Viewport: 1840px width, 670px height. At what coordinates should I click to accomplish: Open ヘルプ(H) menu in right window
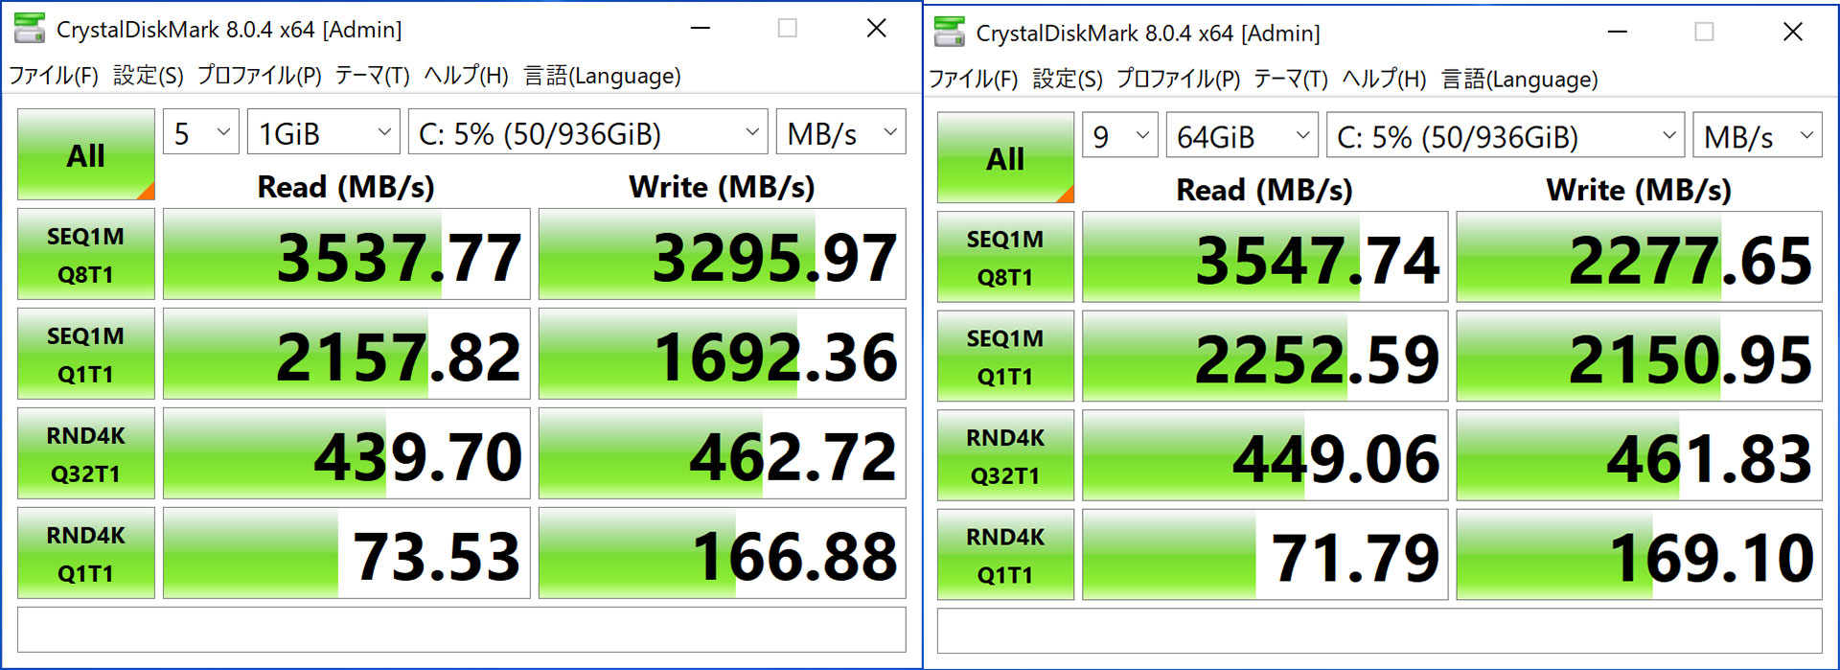[x=1385, y=79]
